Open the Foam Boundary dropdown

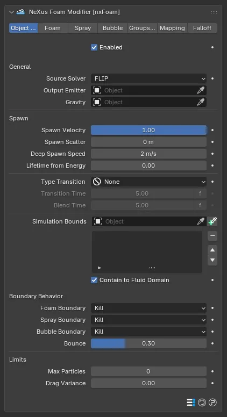[149, 308]
